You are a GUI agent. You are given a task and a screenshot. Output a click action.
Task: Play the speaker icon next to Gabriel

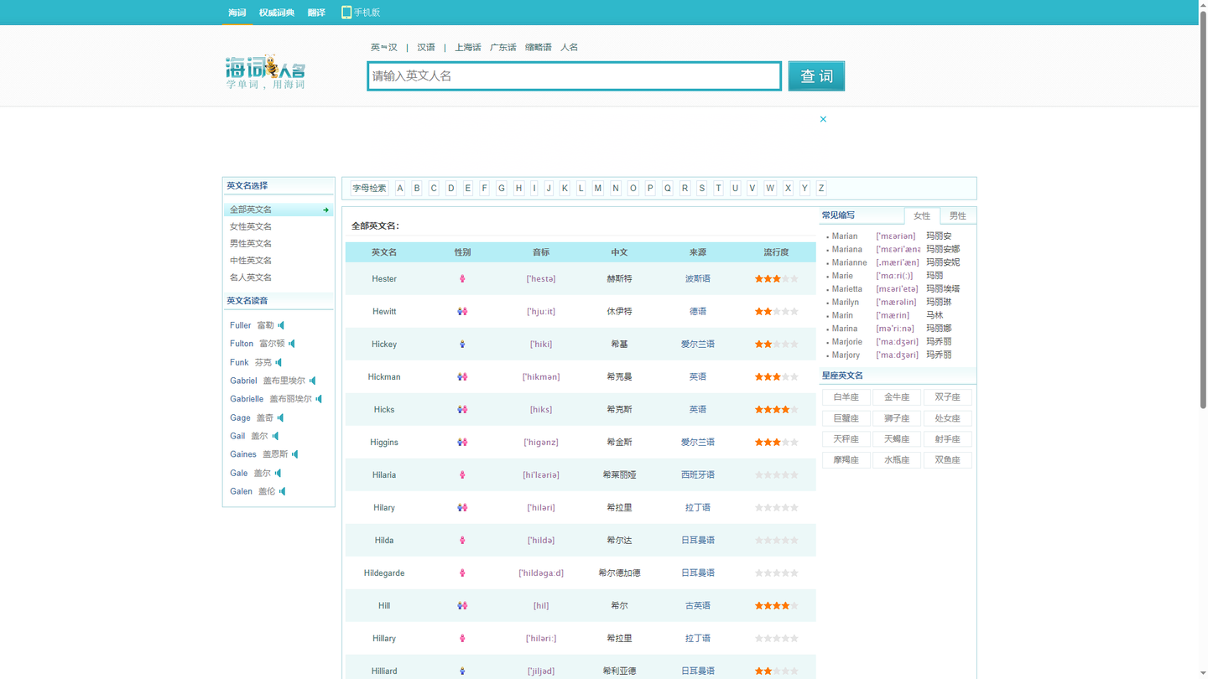(313, 381)
